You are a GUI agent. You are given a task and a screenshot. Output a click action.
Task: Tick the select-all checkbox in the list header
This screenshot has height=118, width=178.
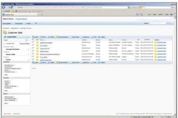click(33, 40)
